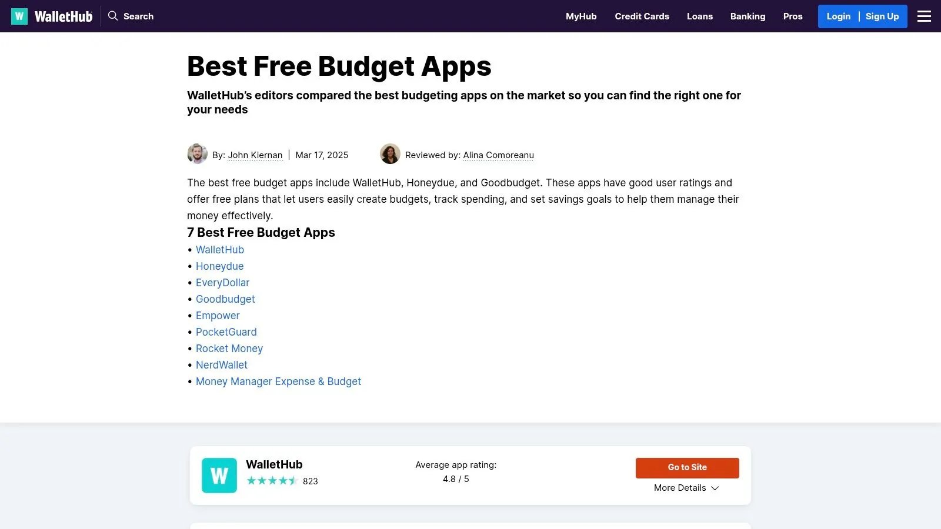Click the search magnifier icon

pos(113,16)
